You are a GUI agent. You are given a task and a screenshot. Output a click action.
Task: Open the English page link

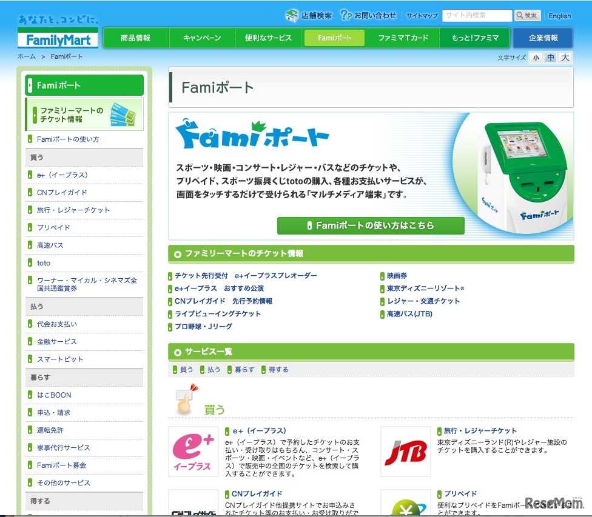(559, 16)
